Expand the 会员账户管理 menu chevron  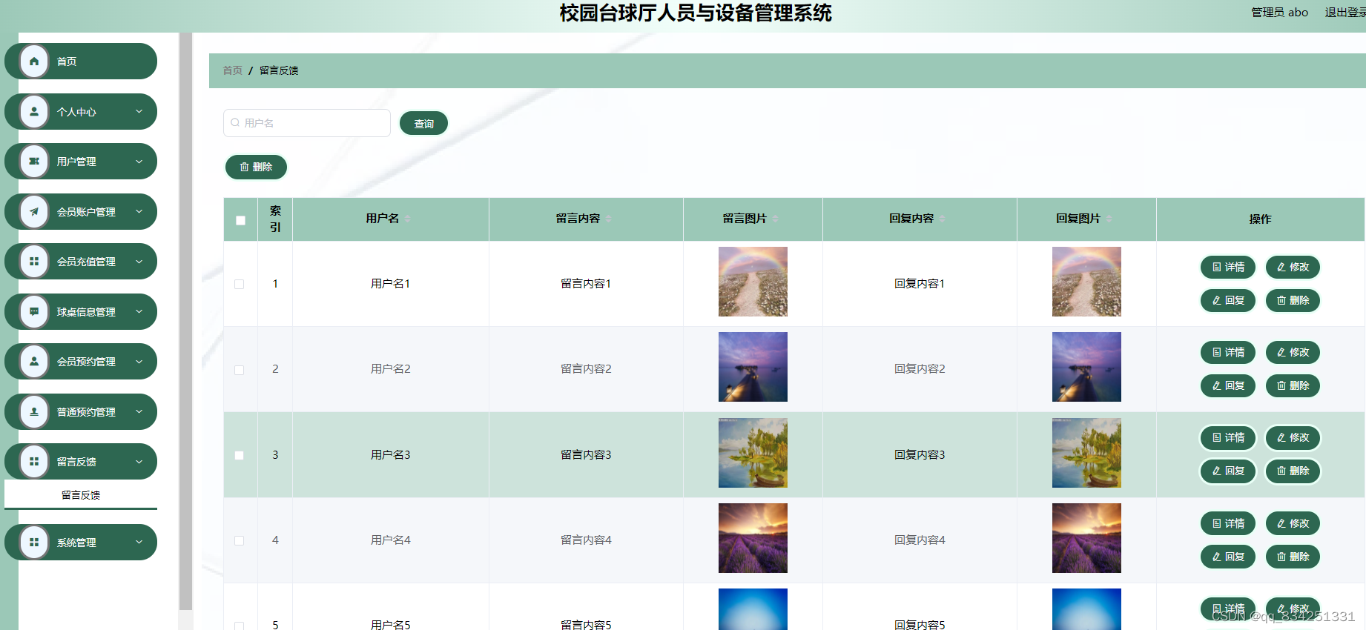coord(139,212)
